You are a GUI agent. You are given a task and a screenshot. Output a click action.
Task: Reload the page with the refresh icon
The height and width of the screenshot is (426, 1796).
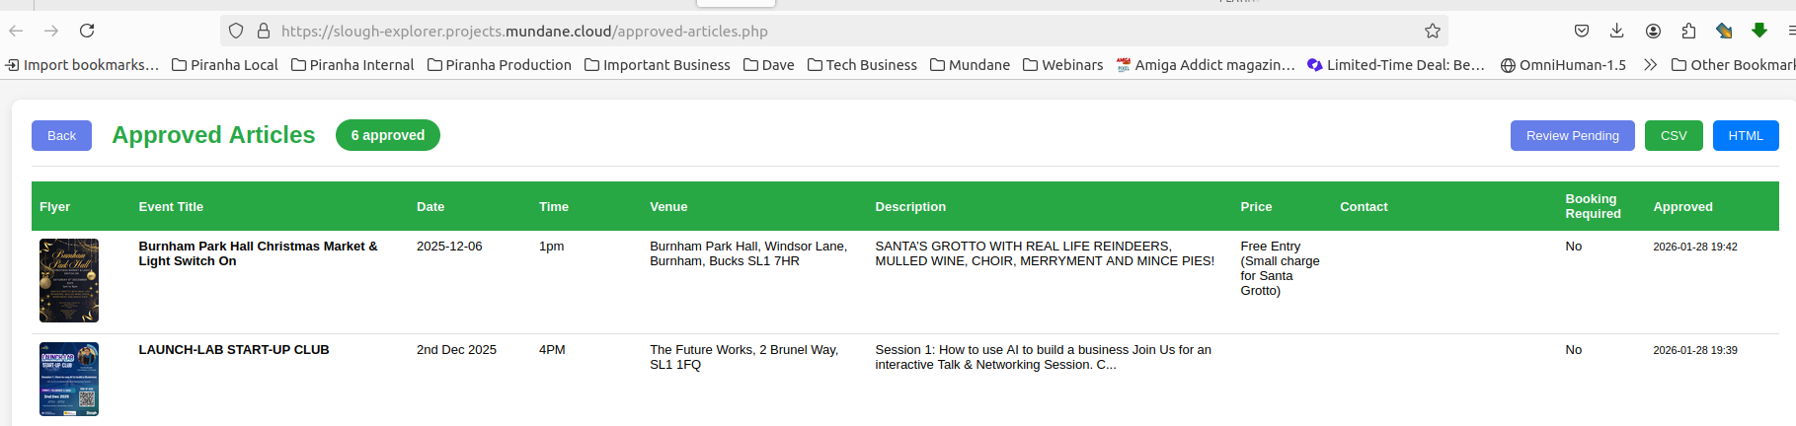pyautogui.click(x=87, y=31)
